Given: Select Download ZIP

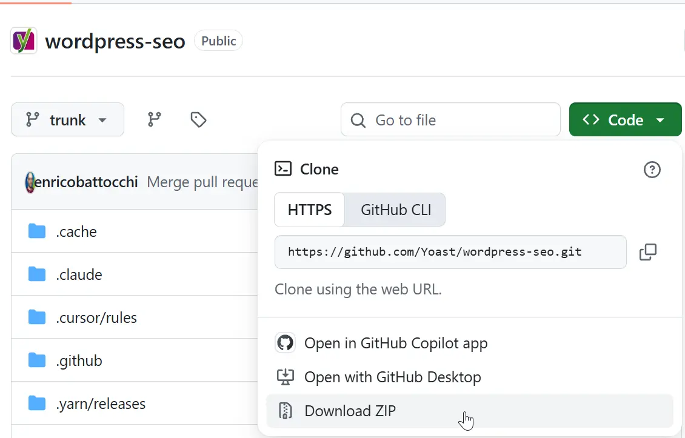Looking at the screenshot, I should click(x=470, y=411).
